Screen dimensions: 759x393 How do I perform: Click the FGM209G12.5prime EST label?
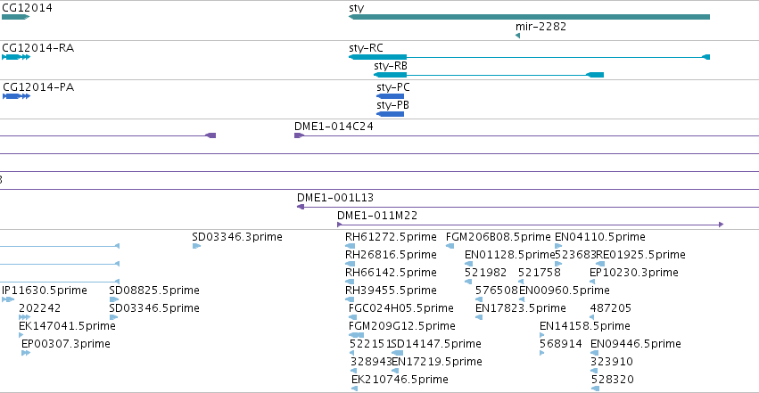pos(401,326)
